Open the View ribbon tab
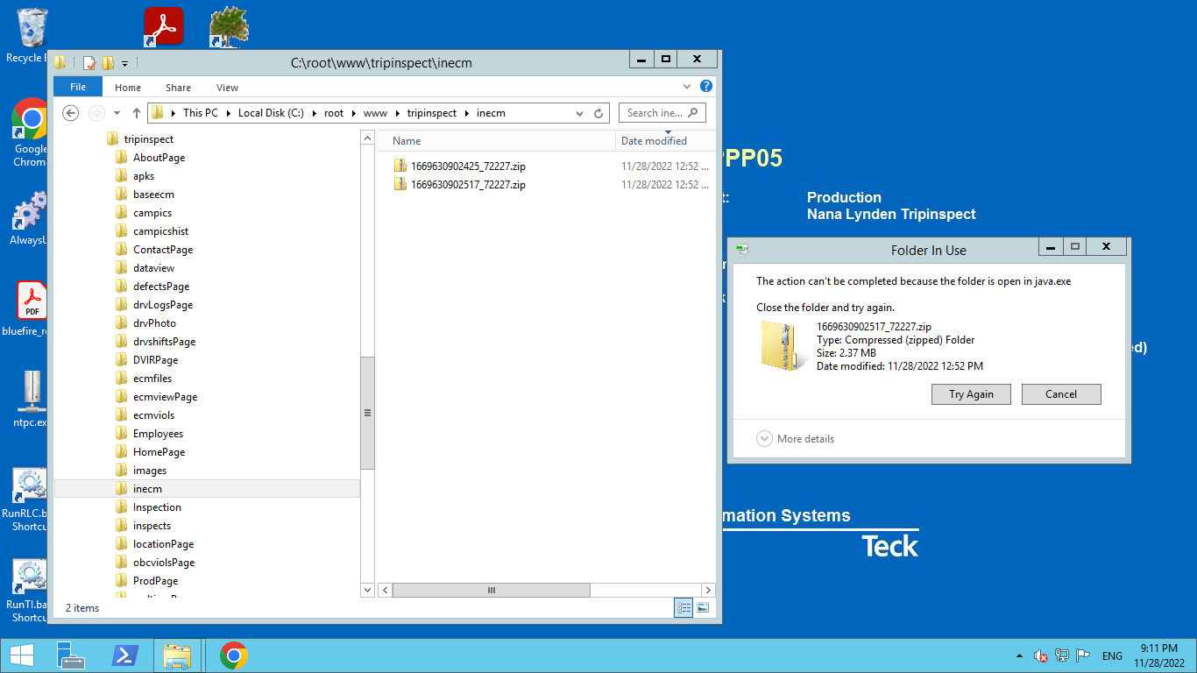Viewport: 1197px width, 673px height. click(x=227, y=87)
